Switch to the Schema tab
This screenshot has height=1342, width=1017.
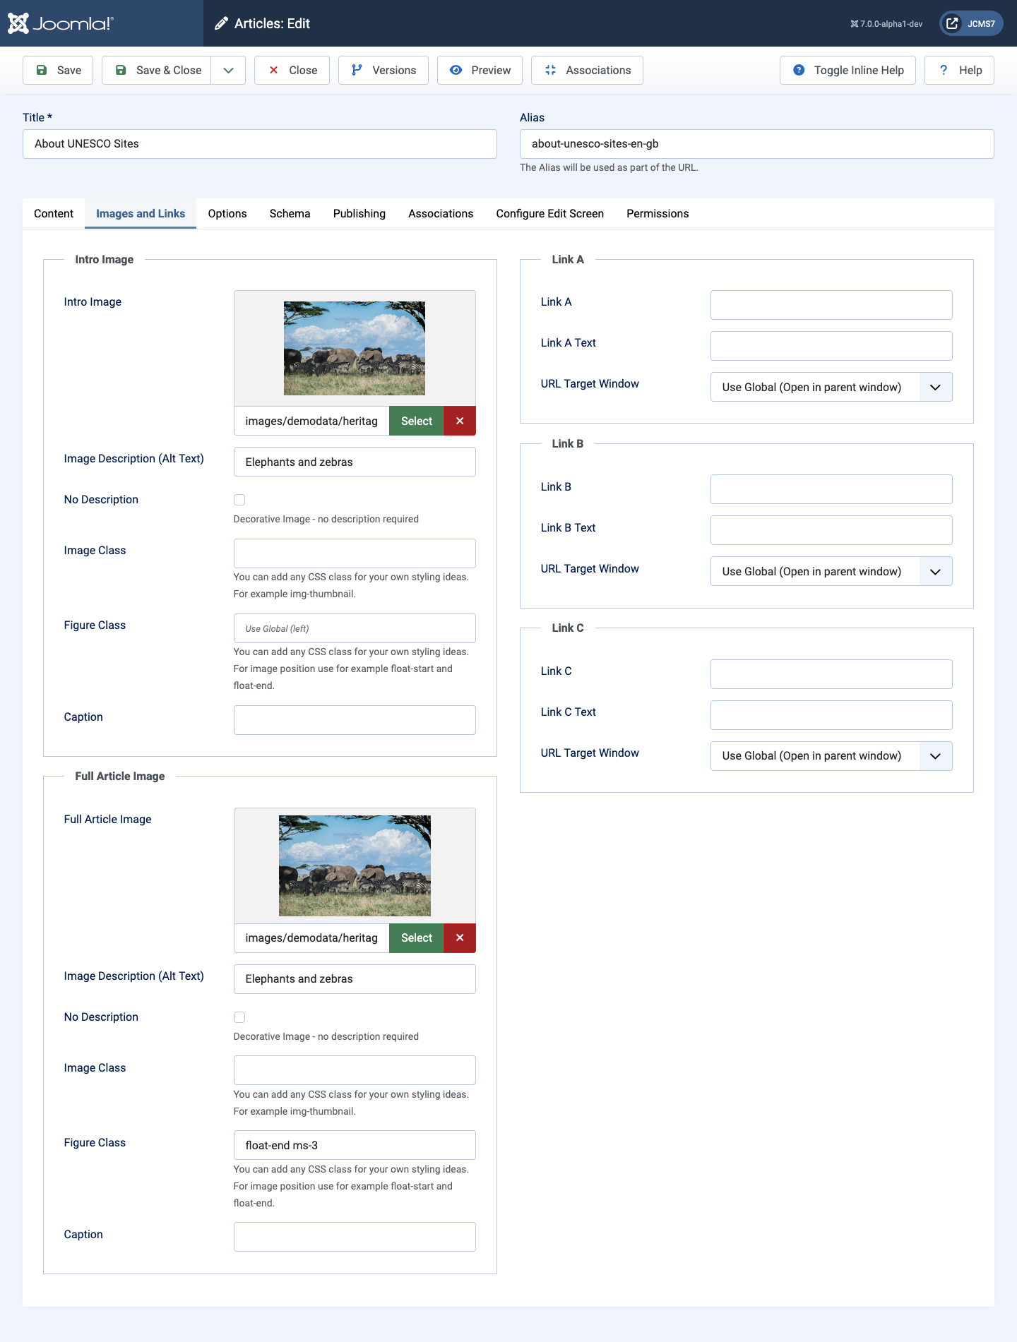click(x=290, y=213)
